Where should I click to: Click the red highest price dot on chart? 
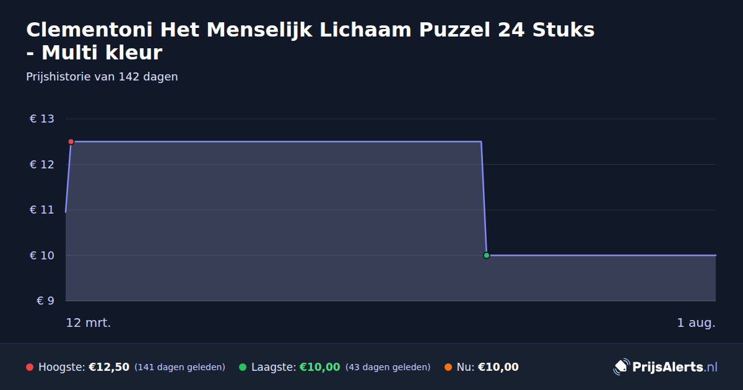pos(71,142)
